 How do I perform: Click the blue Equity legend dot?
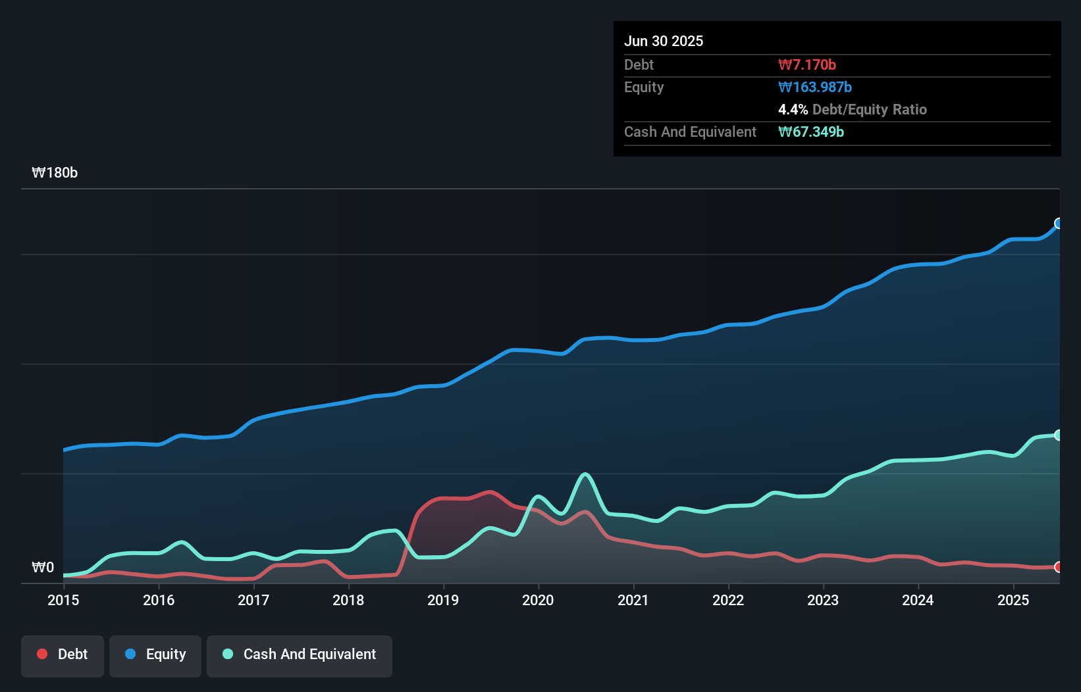click(x=131, y=654)
